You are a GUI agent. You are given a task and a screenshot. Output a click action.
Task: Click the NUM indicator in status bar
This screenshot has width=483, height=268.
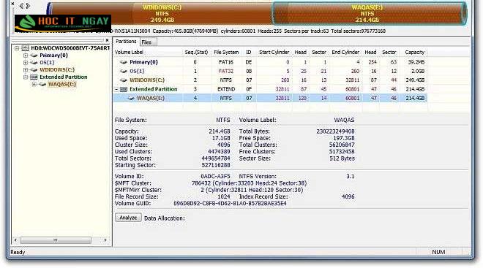438,252
